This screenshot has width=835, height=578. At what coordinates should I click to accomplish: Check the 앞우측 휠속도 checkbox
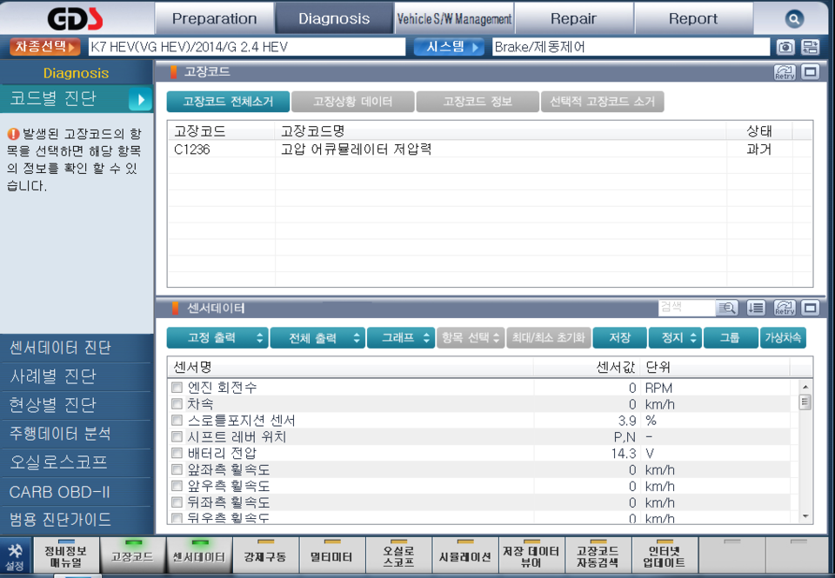pyautogui.click(x=177, y=486)
